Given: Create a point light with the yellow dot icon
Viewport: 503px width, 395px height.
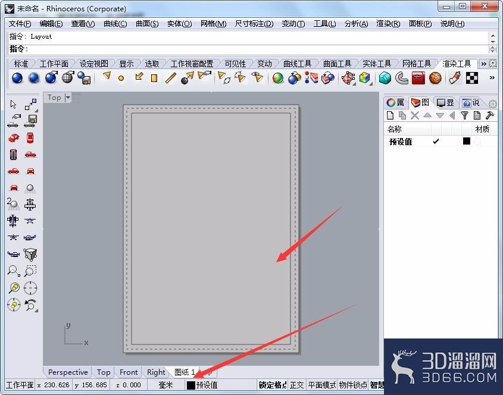Looking at the screenshot, I should tap(121, 78).
